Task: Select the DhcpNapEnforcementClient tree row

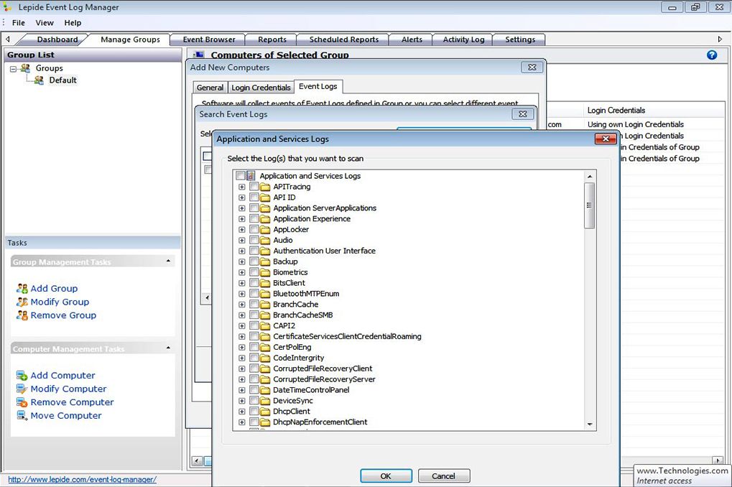Action: click(320, 422)
